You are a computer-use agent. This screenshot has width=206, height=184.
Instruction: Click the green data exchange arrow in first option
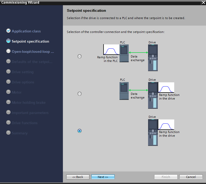(x=138, y=53)
